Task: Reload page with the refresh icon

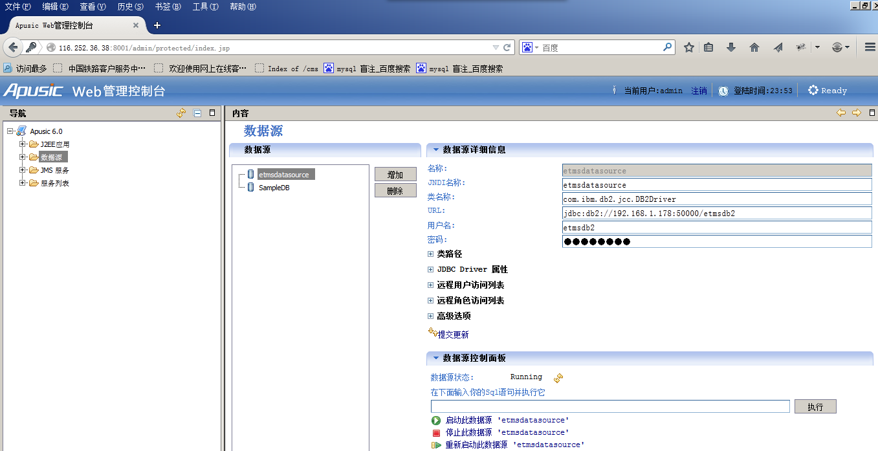Action: pyautogui.click(x=508, y=47)
